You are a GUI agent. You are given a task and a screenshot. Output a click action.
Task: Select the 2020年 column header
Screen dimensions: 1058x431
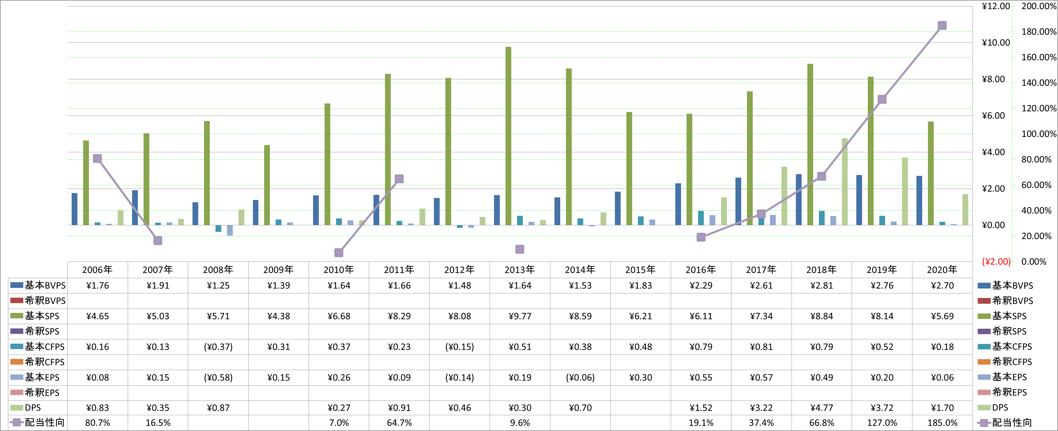942,270
